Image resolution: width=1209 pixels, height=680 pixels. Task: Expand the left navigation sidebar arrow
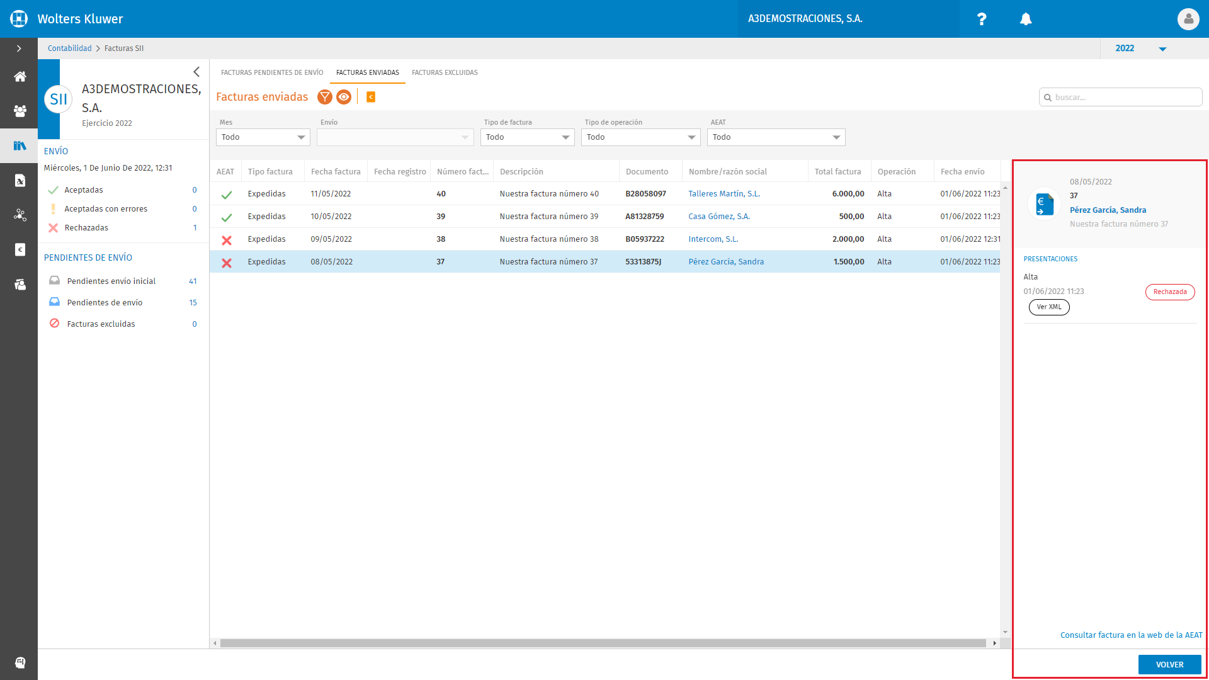19,48
